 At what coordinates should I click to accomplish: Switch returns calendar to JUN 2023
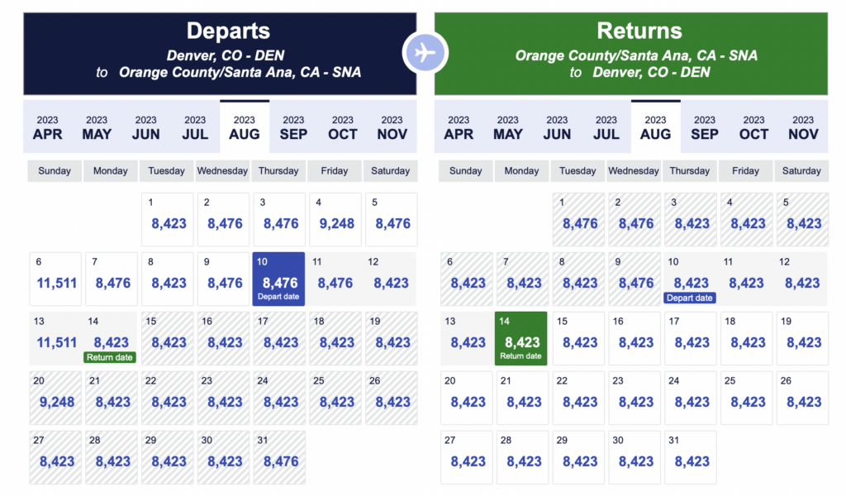point(557,126)
